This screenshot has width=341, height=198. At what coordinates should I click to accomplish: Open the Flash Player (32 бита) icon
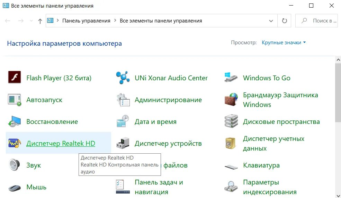(x=14, y=77)
